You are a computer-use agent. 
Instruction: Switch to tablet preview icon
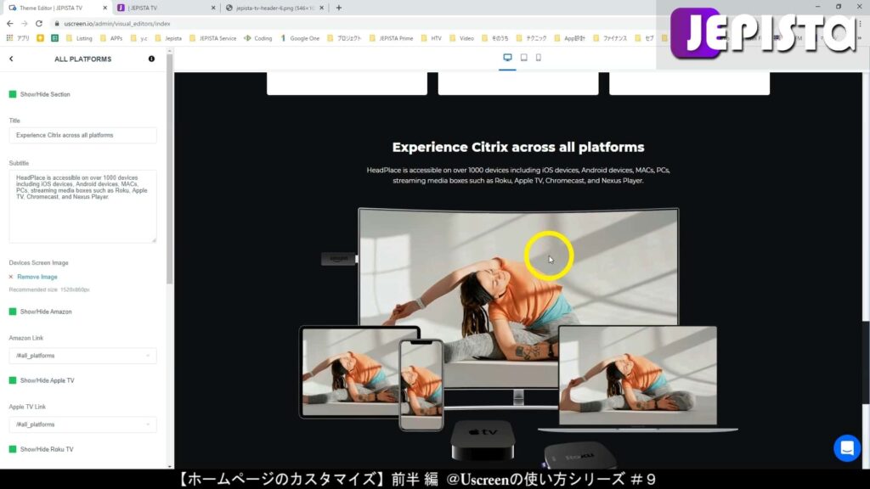tap(523, 58)
